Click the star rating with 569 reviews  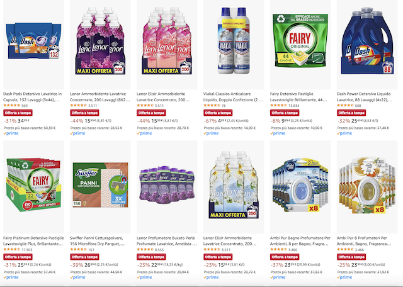tap(11, 105)
